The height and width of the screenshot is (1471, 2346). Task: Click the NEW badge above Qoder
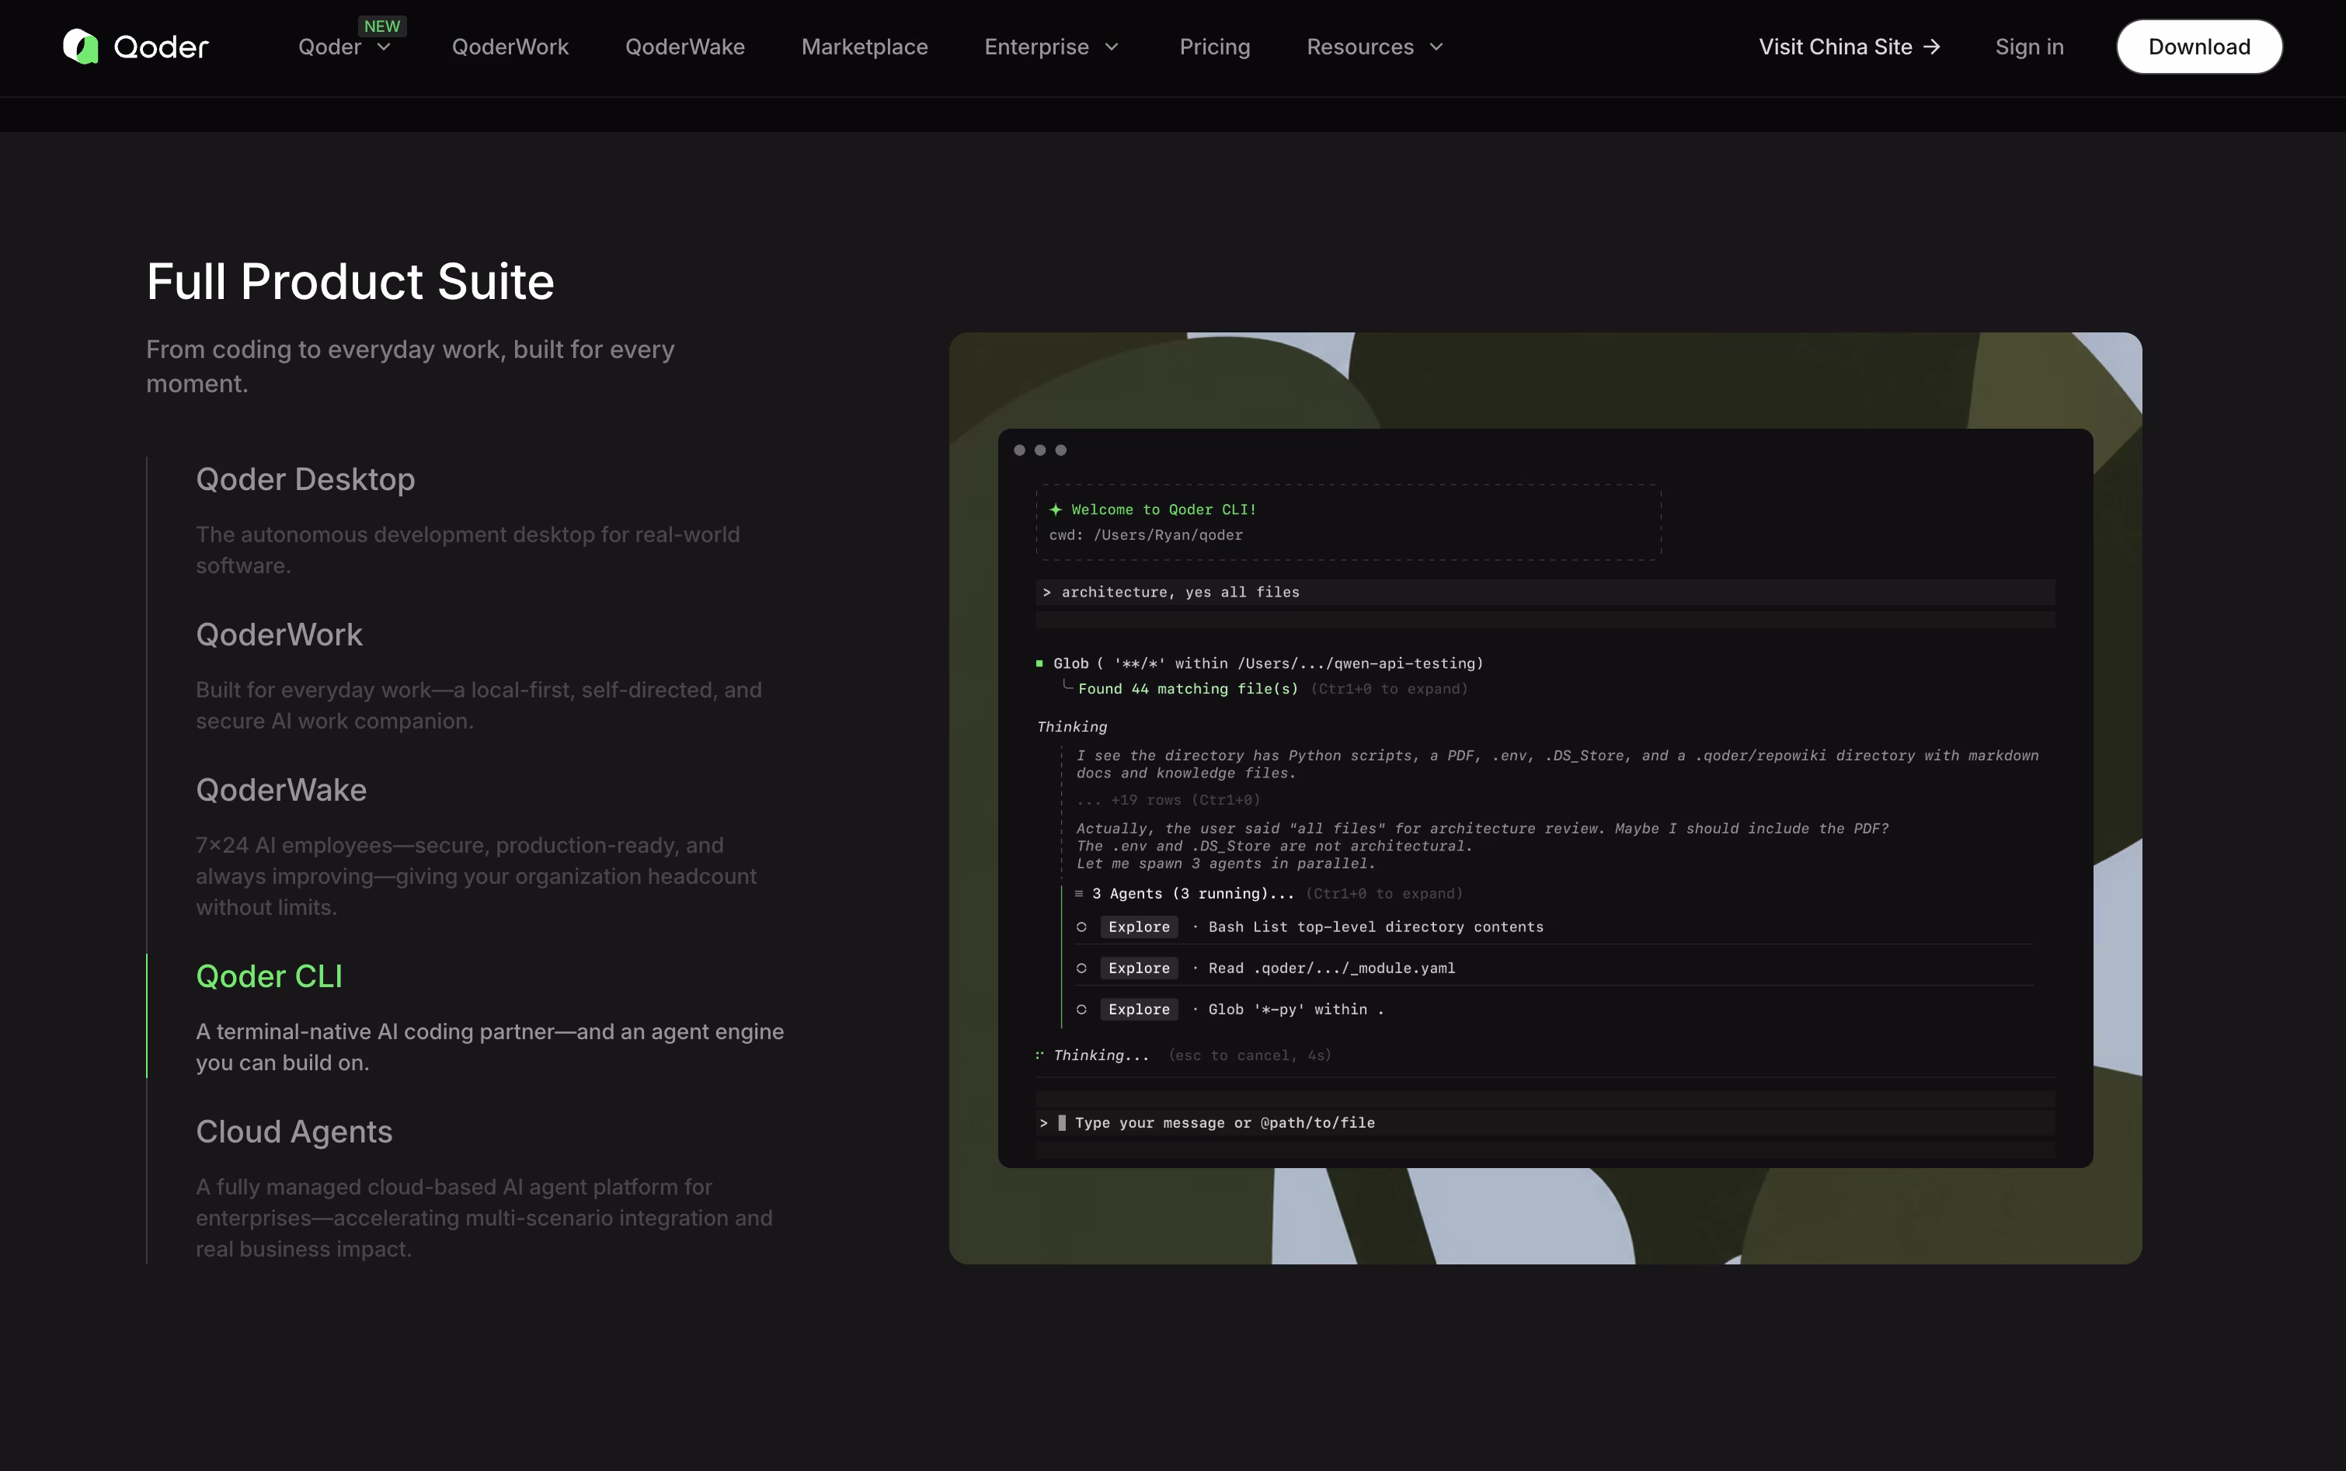(381, 26)
